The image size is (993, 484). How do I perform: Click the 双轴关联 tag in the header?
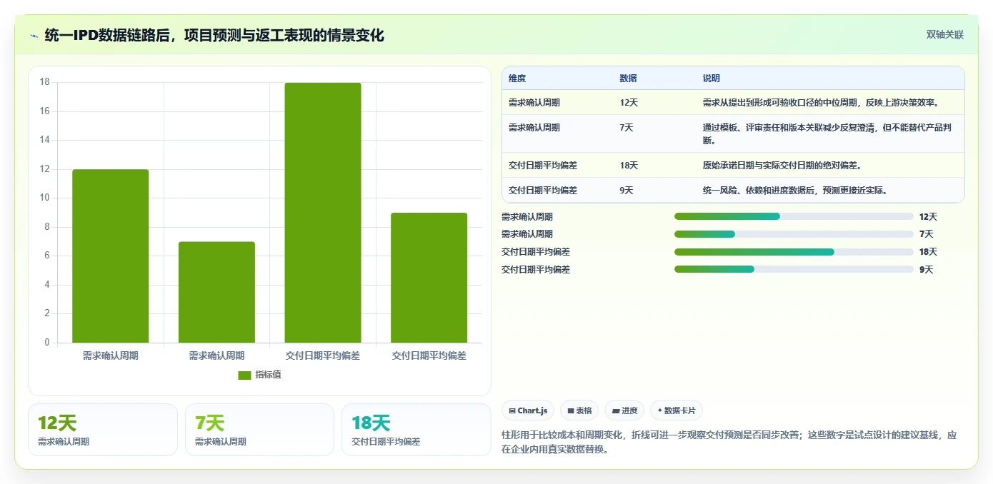click(x=944, y=35)
